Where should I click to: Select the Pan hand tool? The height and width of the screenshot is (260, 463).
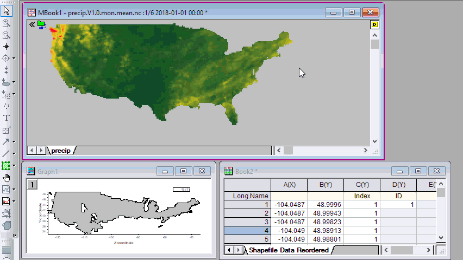pyautogui.click(x=7, y=177)
